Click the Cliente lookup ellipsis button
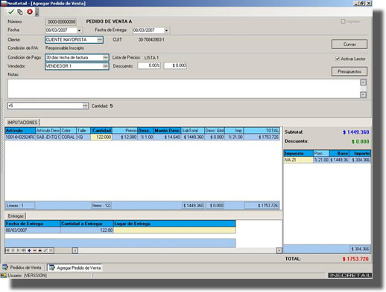 click(100, 39)
